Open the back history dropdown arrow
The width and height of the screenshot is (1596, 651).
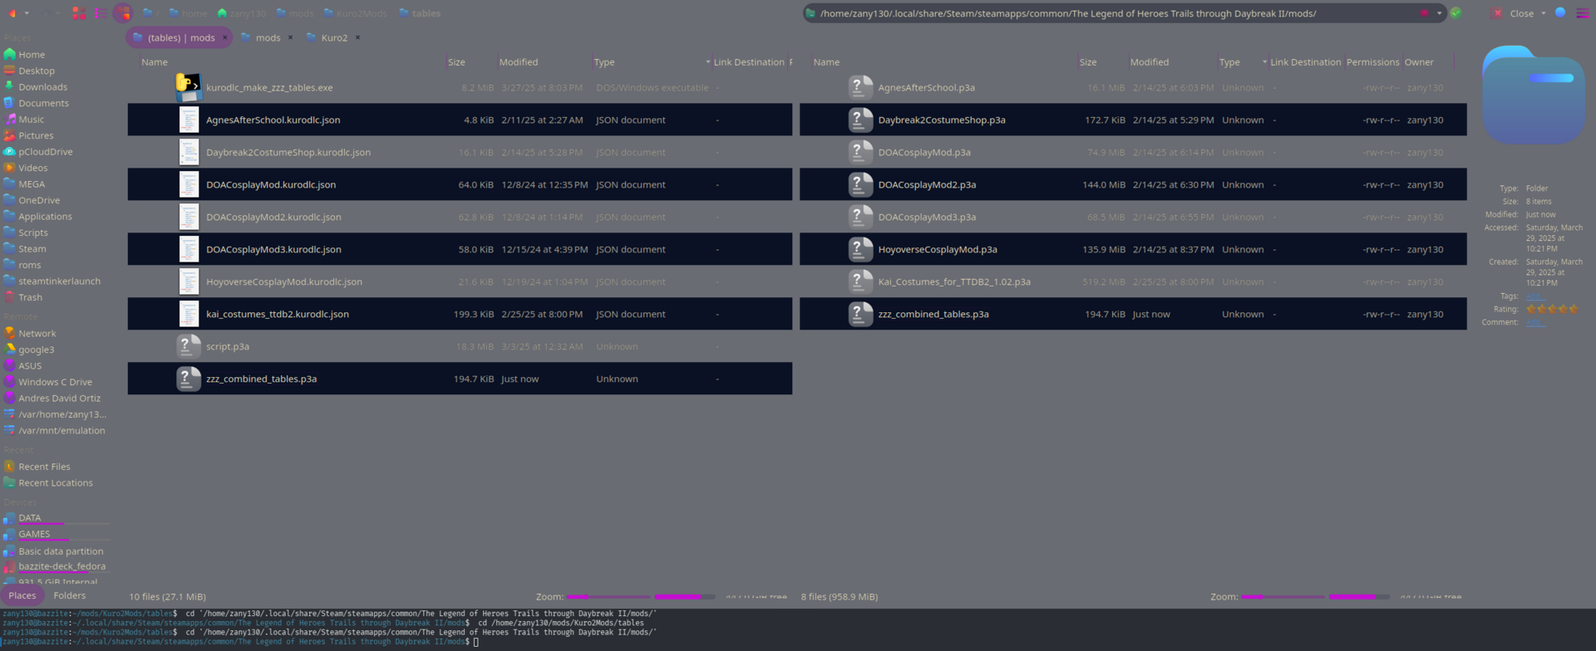[27, 13]
